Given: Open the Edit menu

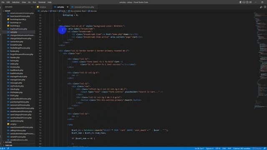Looking at the screenshot, I should pyautogui.click(x=8, y=2).
